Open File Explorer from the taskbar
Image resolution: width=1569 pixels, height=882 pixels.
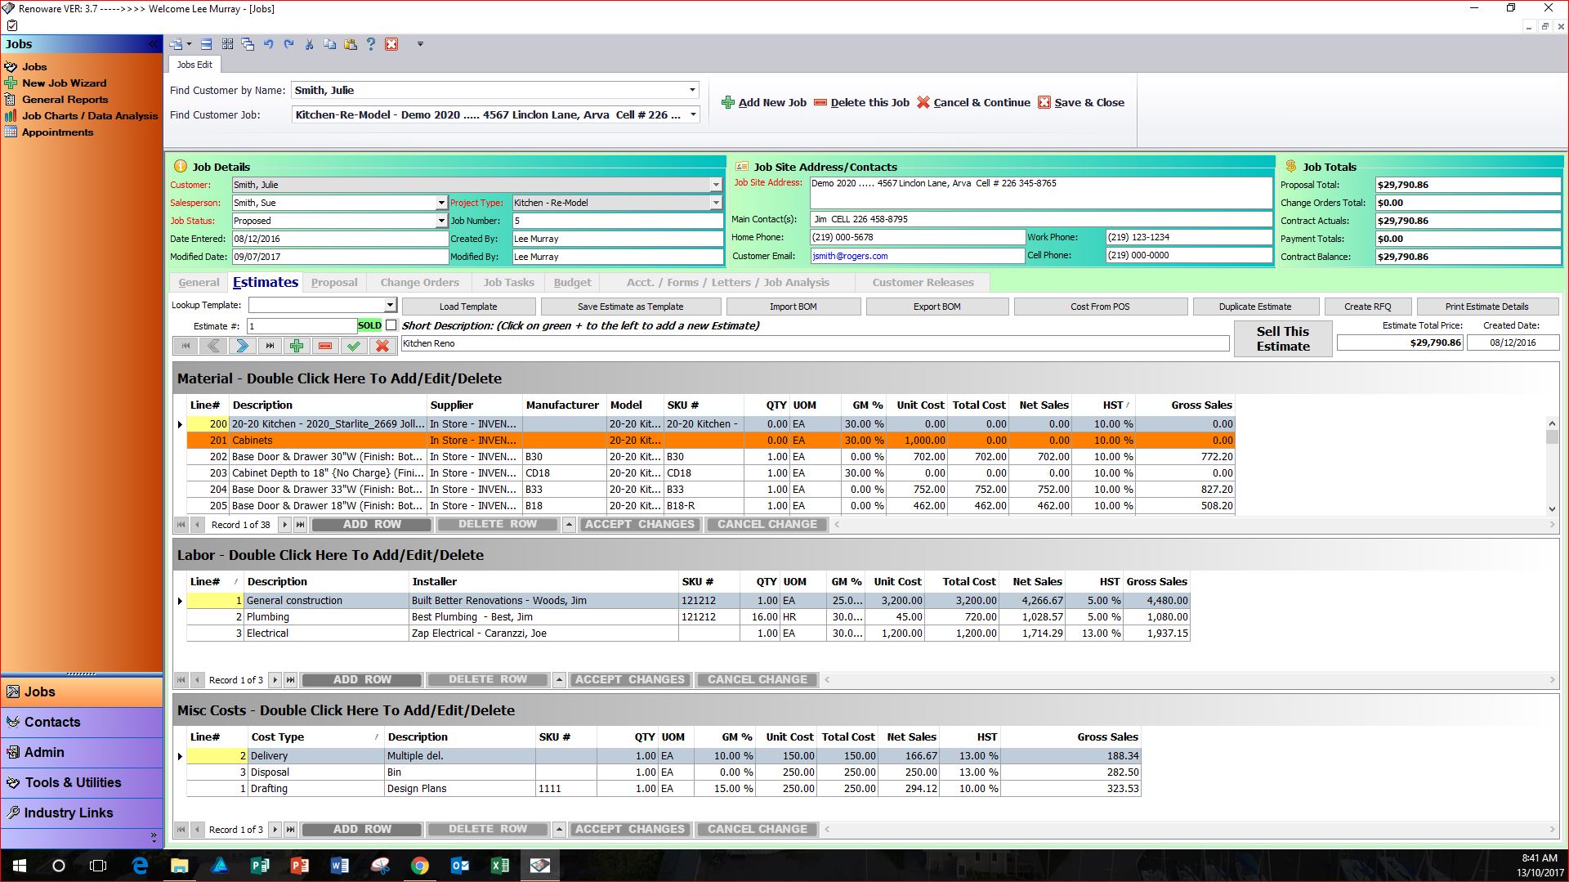[x=180, y=866]
